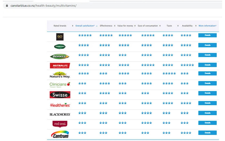Click Clinicians effectiveness star rating
Screen dimensions: 225x141
pos(105,83)
